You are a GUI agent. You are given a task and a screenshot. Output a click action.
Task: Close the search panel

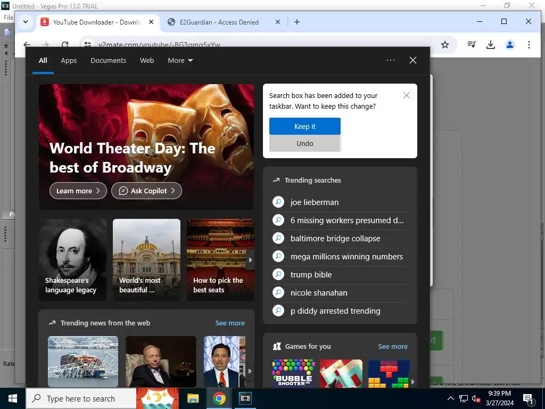[412, 60]
